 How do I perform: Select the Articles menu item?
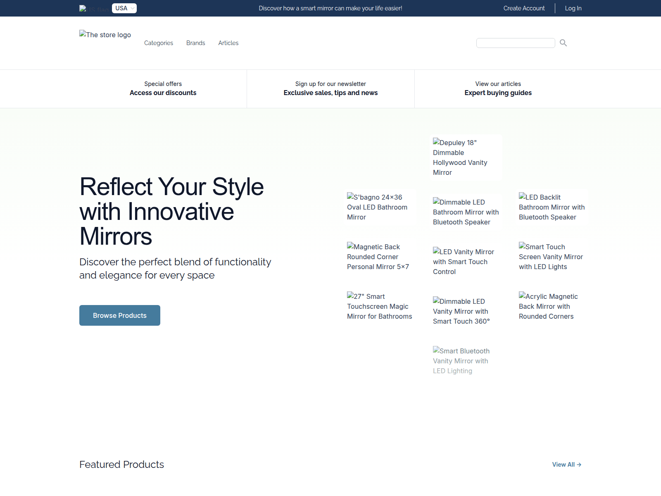(228, 43)
